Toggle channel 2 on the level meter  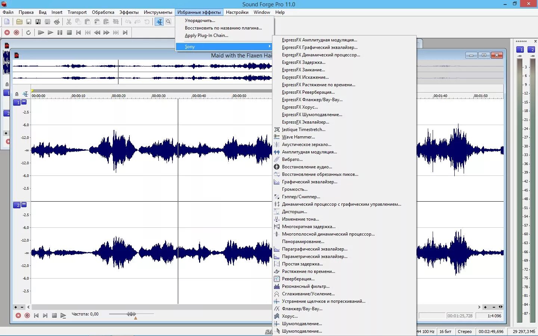[x=531, y=49]
